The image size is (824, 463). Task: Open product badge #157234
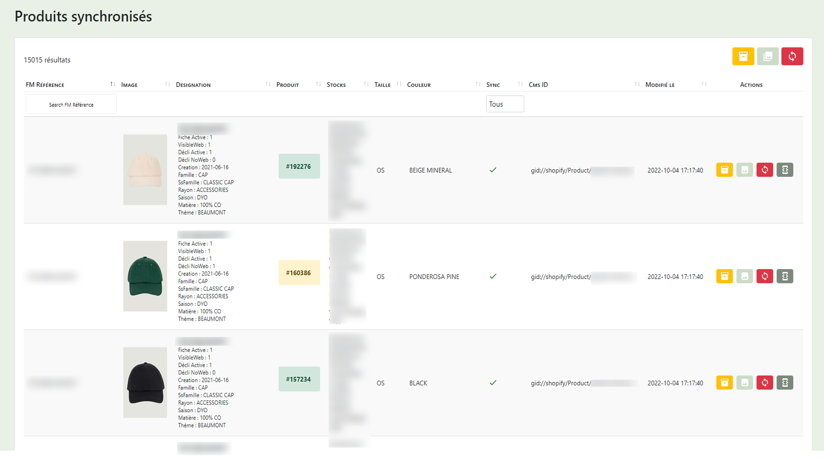[299, 379]
